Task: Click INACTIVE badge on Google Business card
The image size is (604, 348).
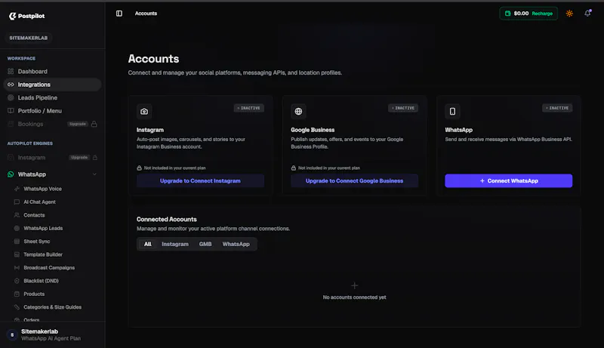Action: [403, 108]
